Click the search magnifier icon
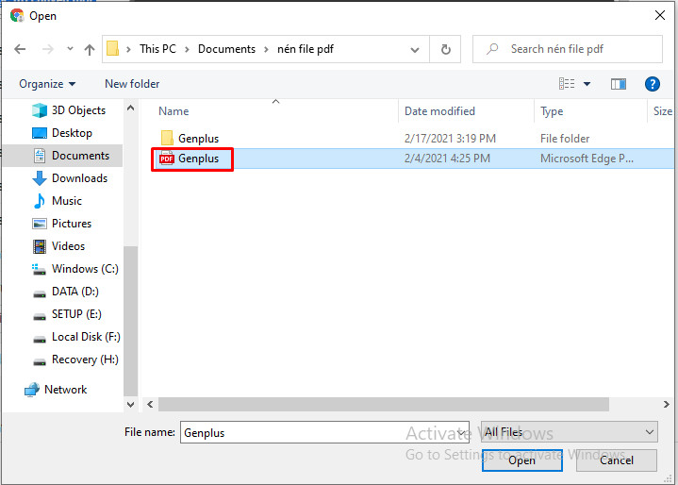 [x=492, y=49]
